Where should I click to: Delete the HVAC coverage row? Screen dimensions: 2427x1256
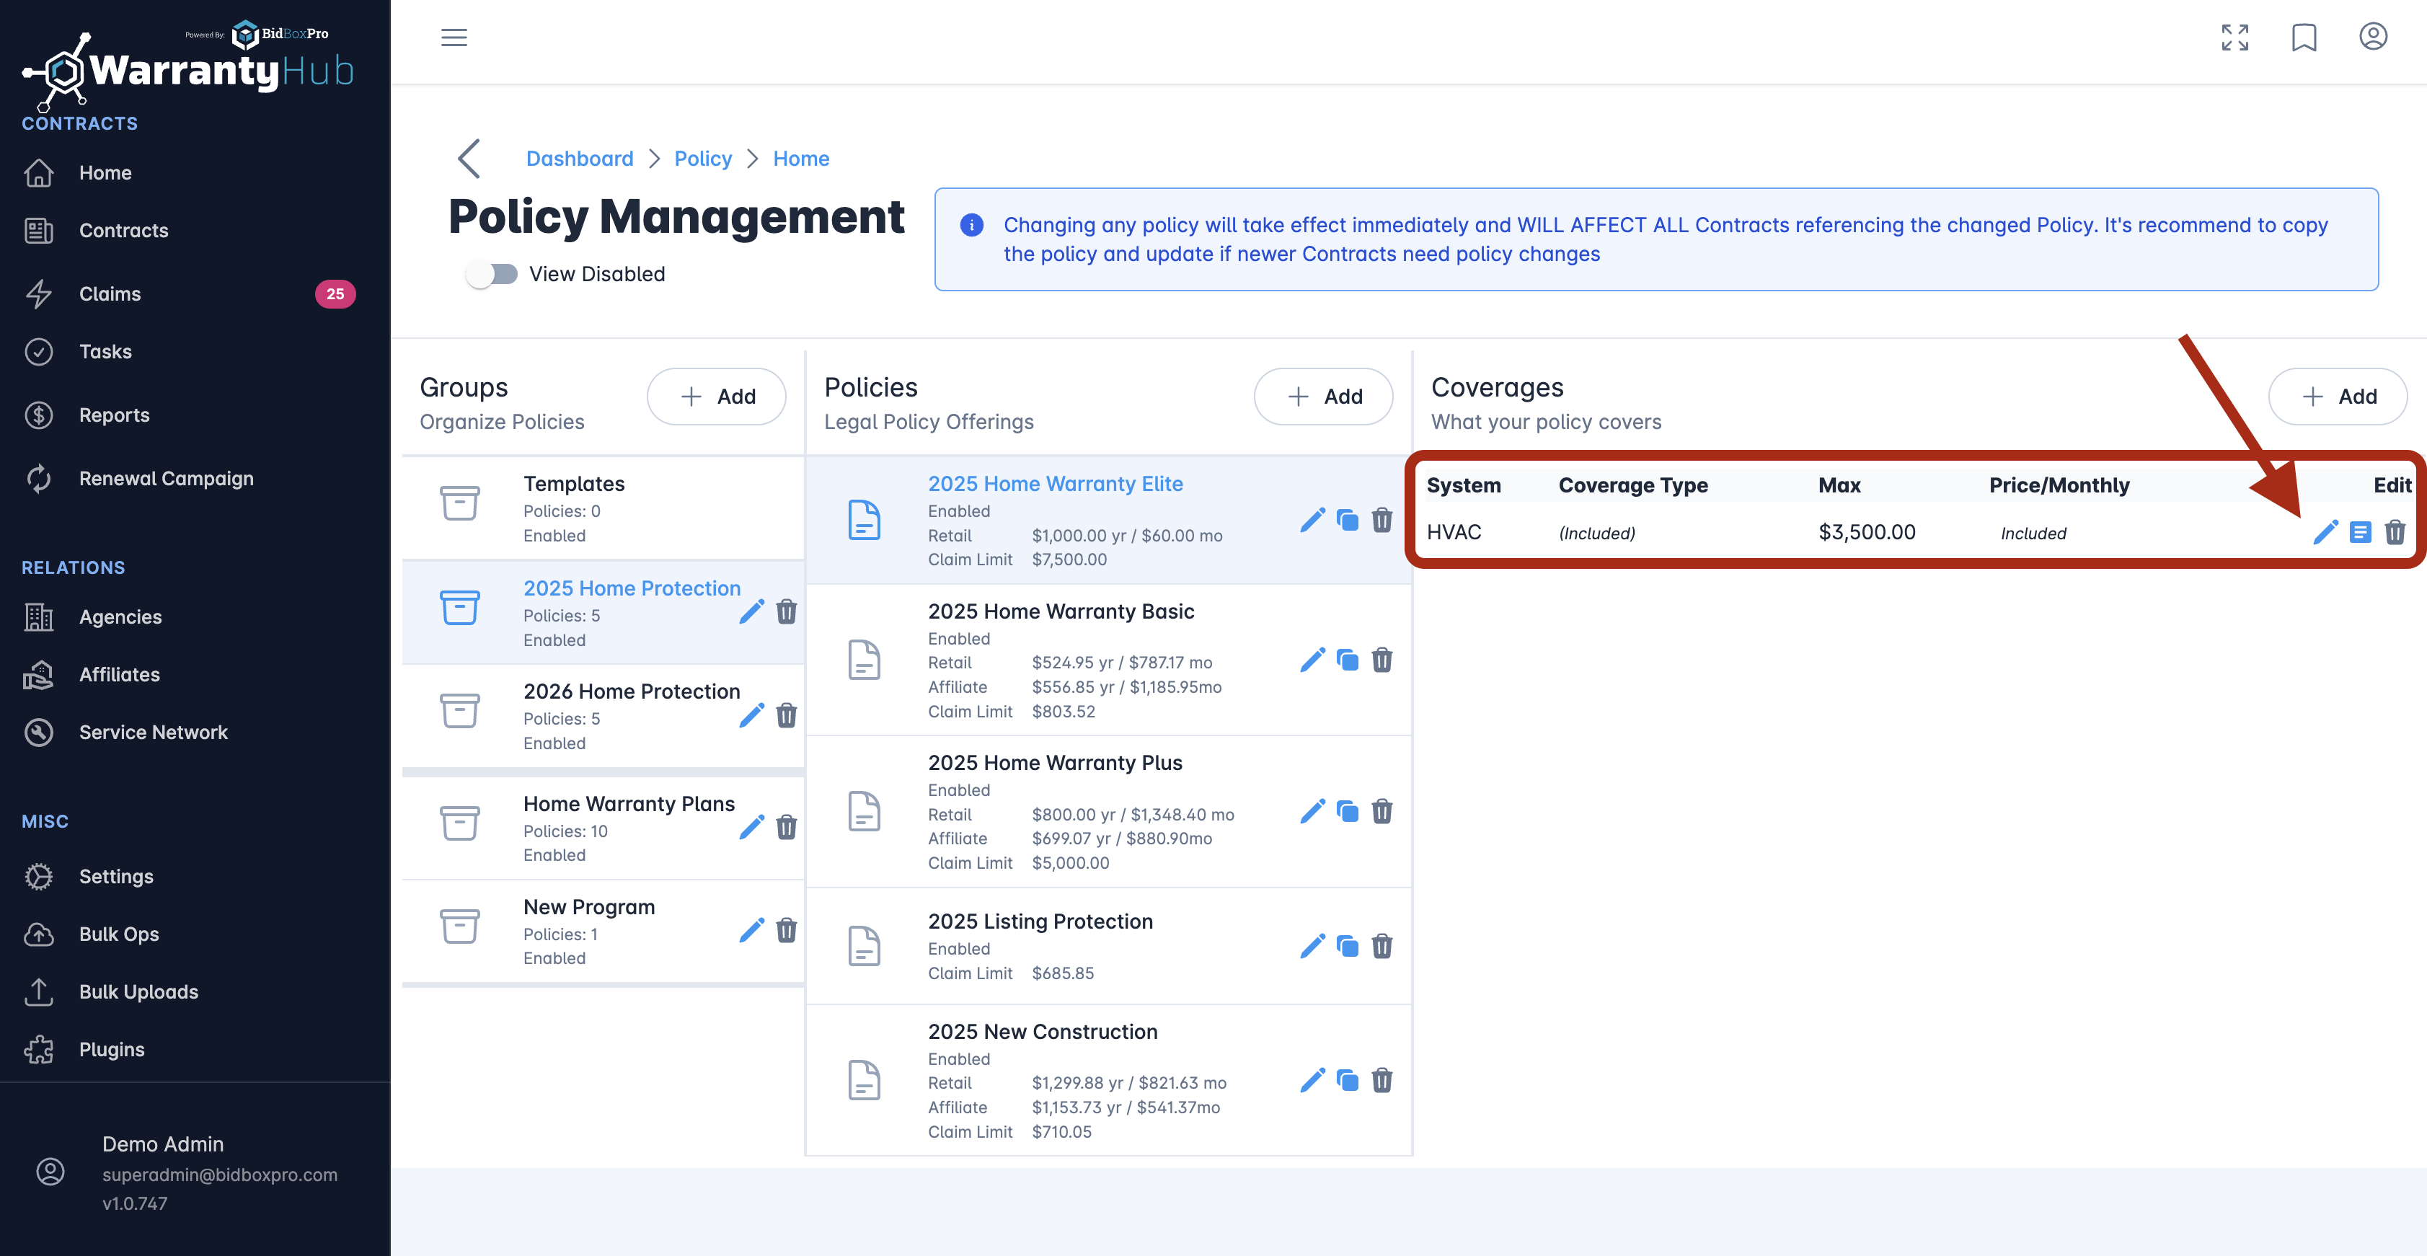[2394, 532]
